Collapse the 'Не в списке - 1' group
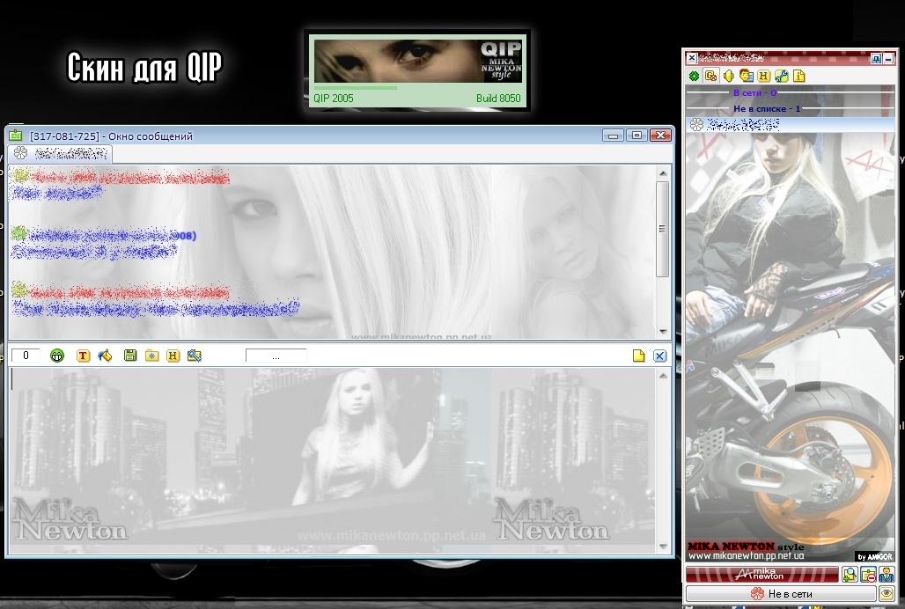905x609 pixels. pos(790,108)
